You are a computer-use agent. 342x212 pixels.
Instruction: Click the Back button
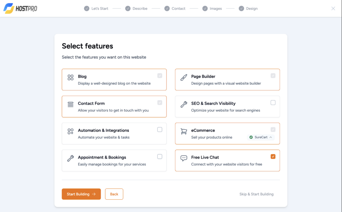(x=114, y=194)
